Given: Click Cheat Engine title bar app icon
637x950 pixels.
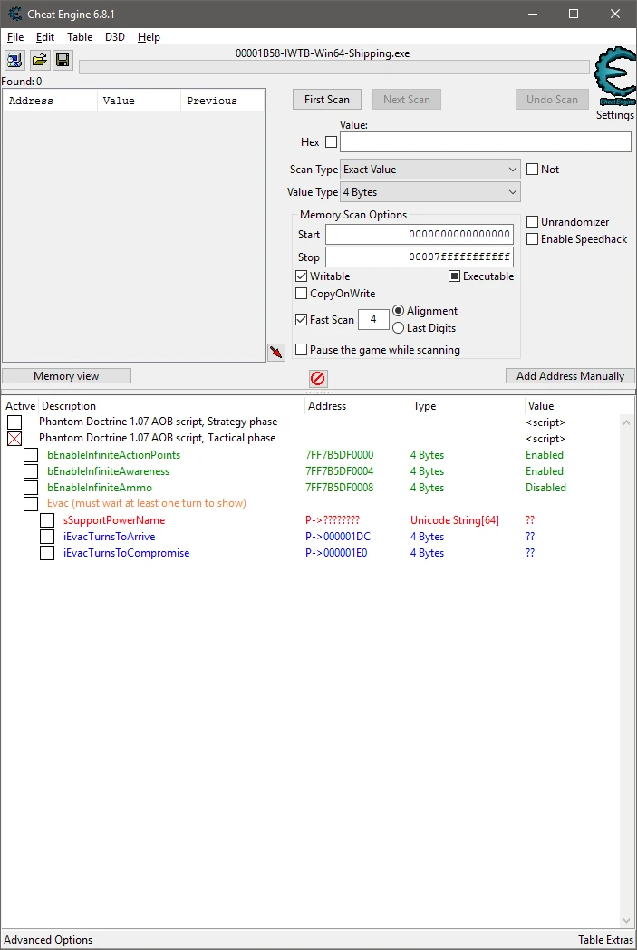Looking at the screenshot, I should click(x=14, y=14).
